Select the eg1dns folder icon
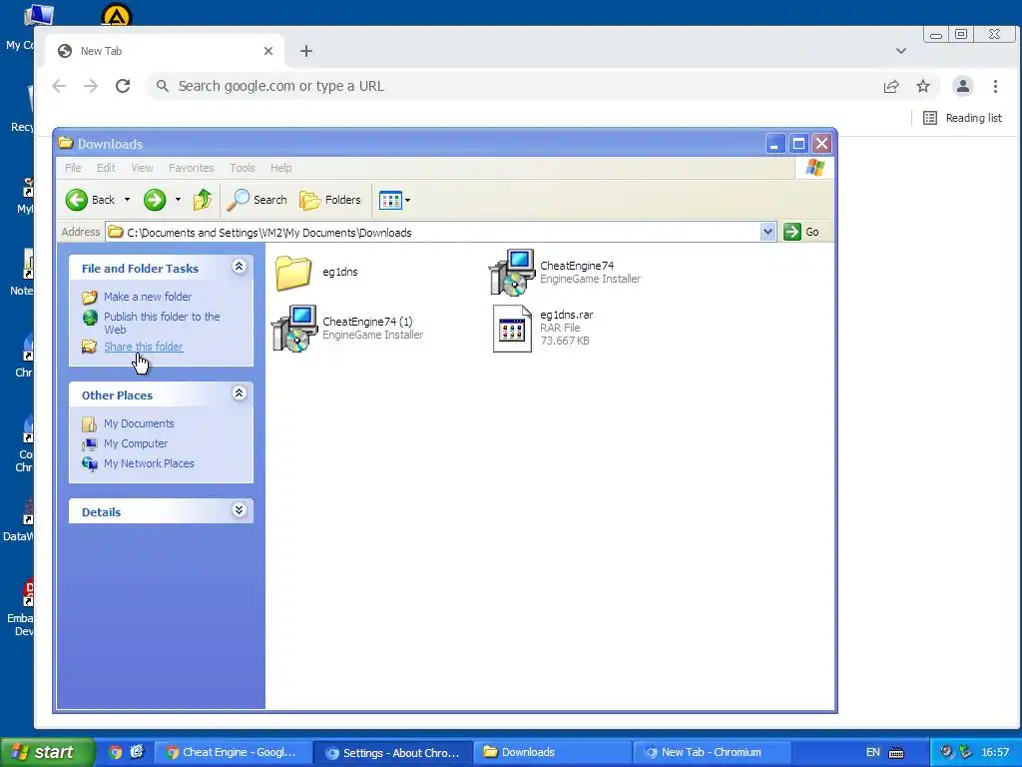 [x=293, y=272]
